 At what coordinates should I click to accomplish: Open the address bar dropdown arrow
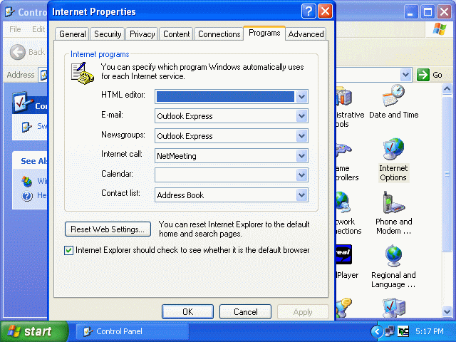point(405,75)
